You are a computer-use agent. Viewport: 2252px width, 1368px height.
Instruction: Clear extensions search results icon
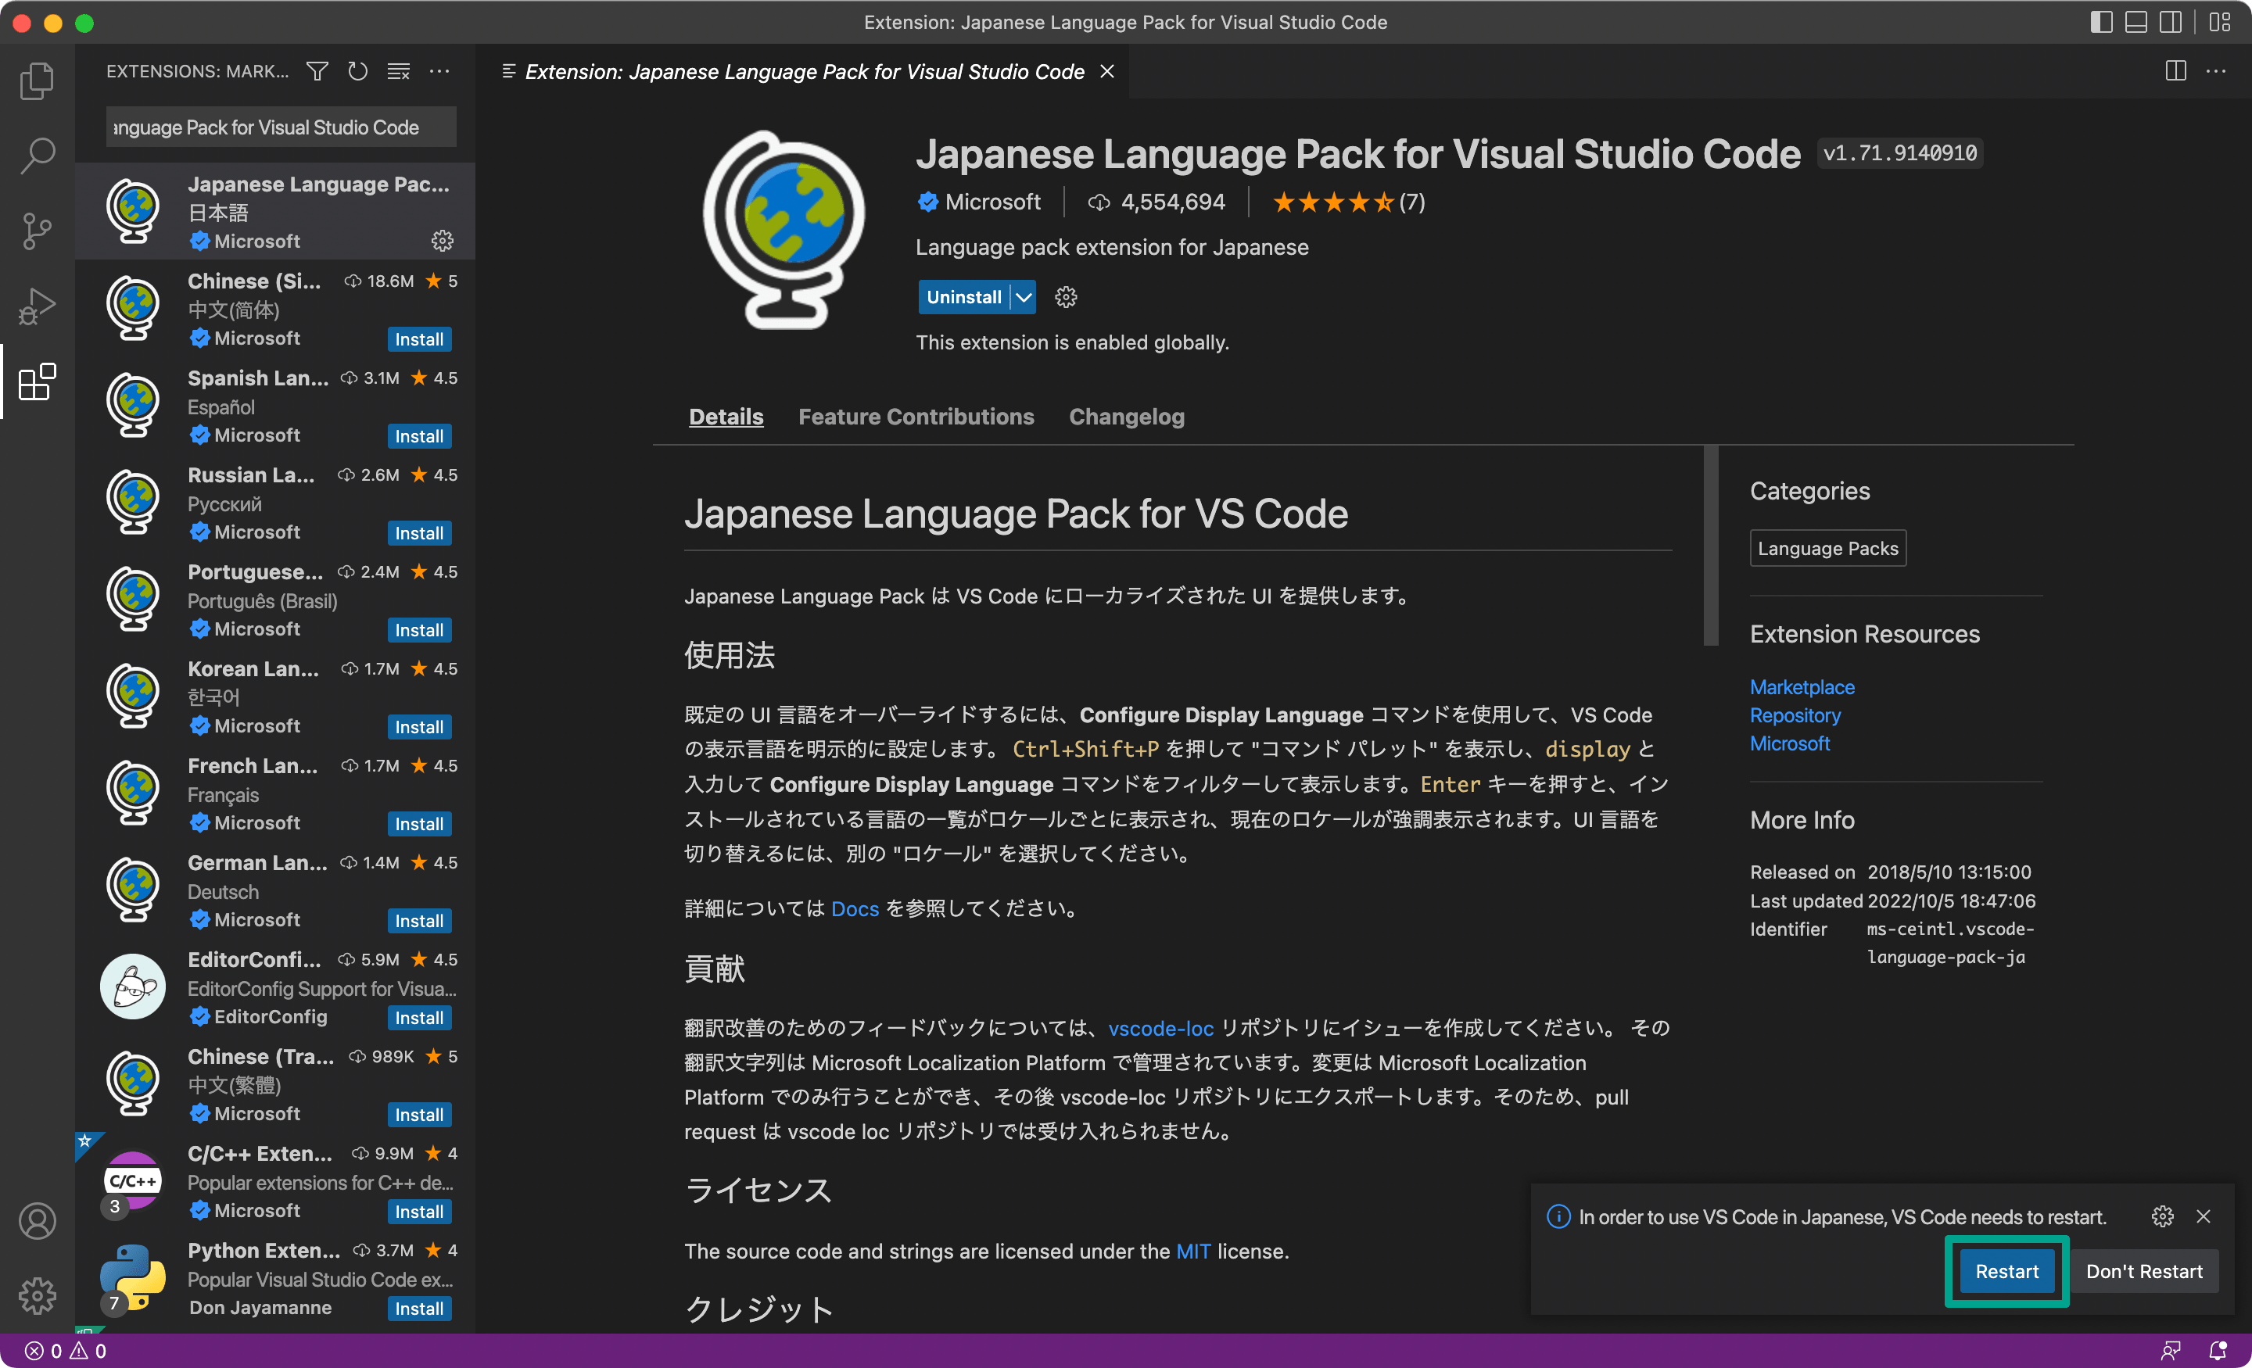(x=399, y=71)
